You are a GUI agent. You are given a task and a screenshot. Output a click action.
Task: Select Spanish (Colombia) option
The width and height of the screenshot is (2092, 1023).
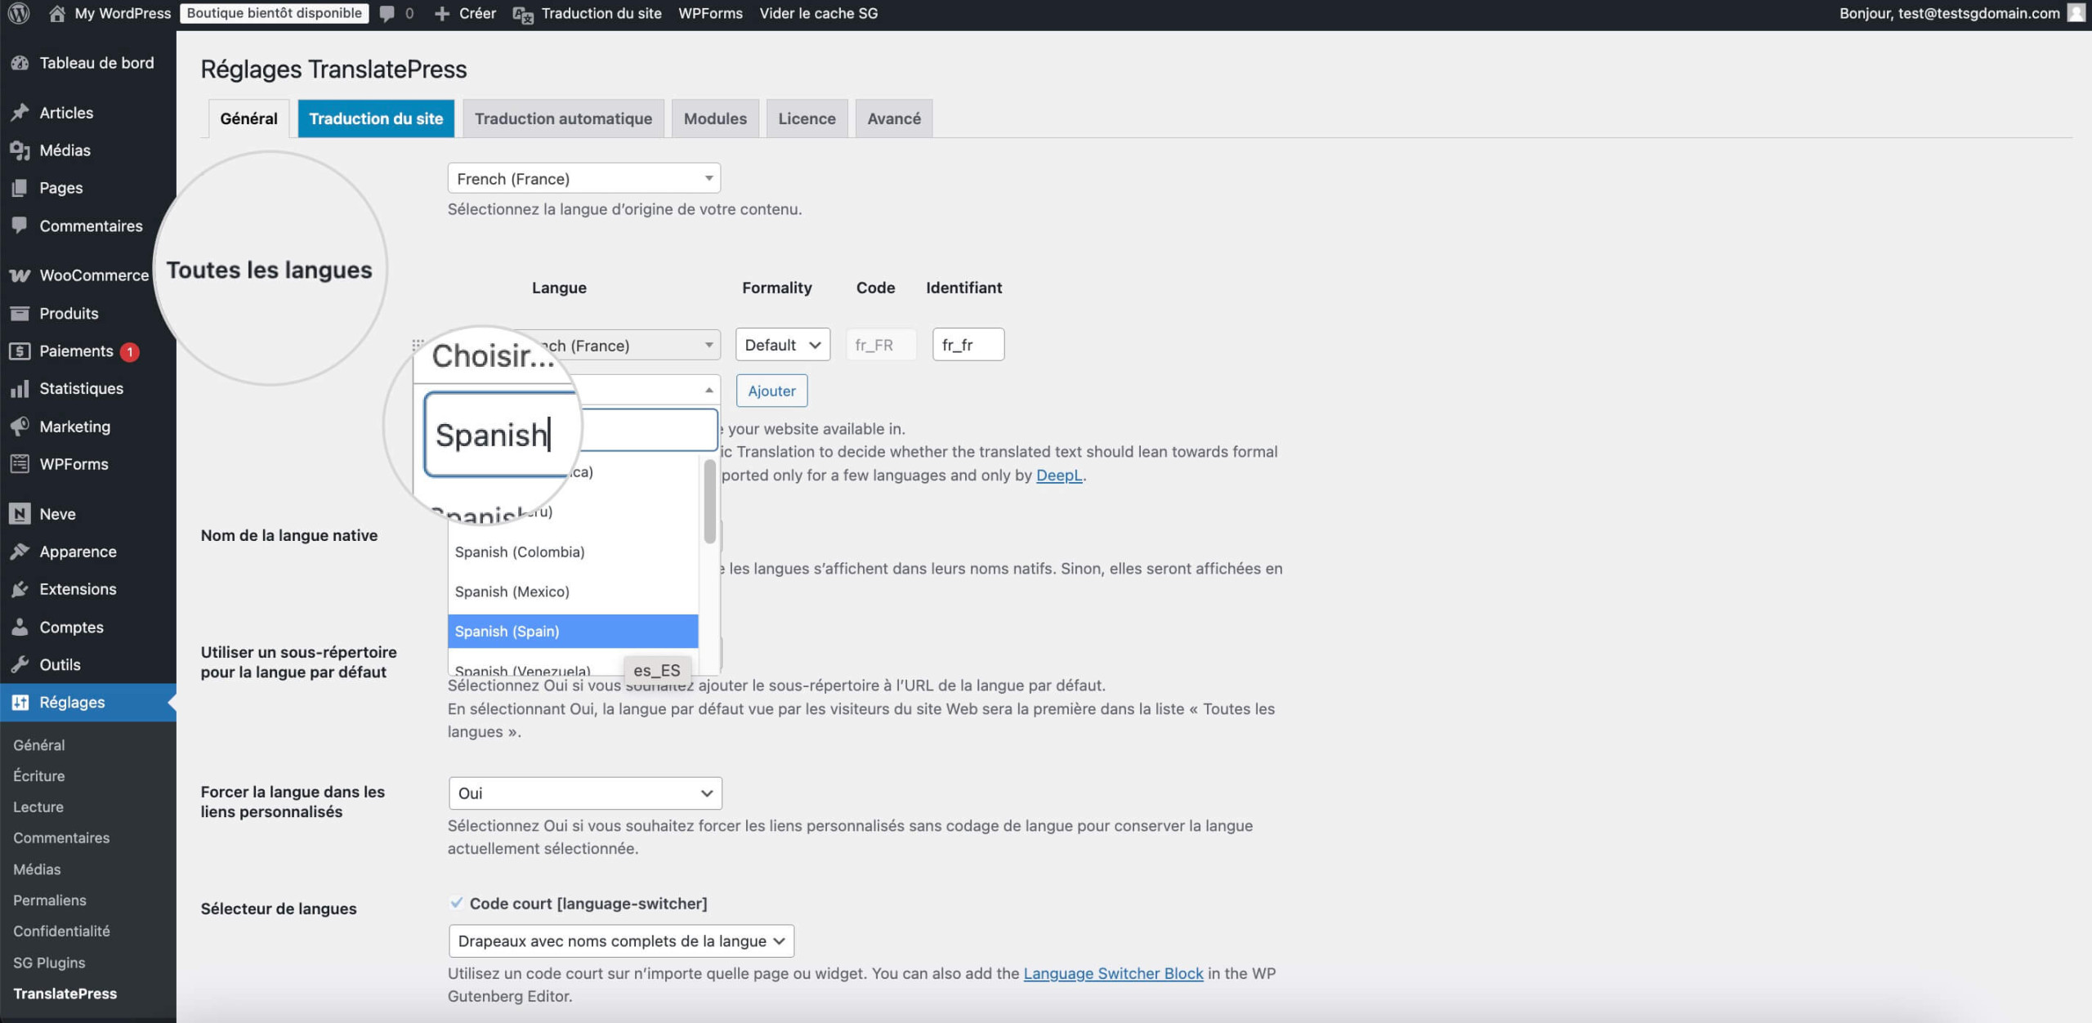pyautogui.click(x=573, y=552)
